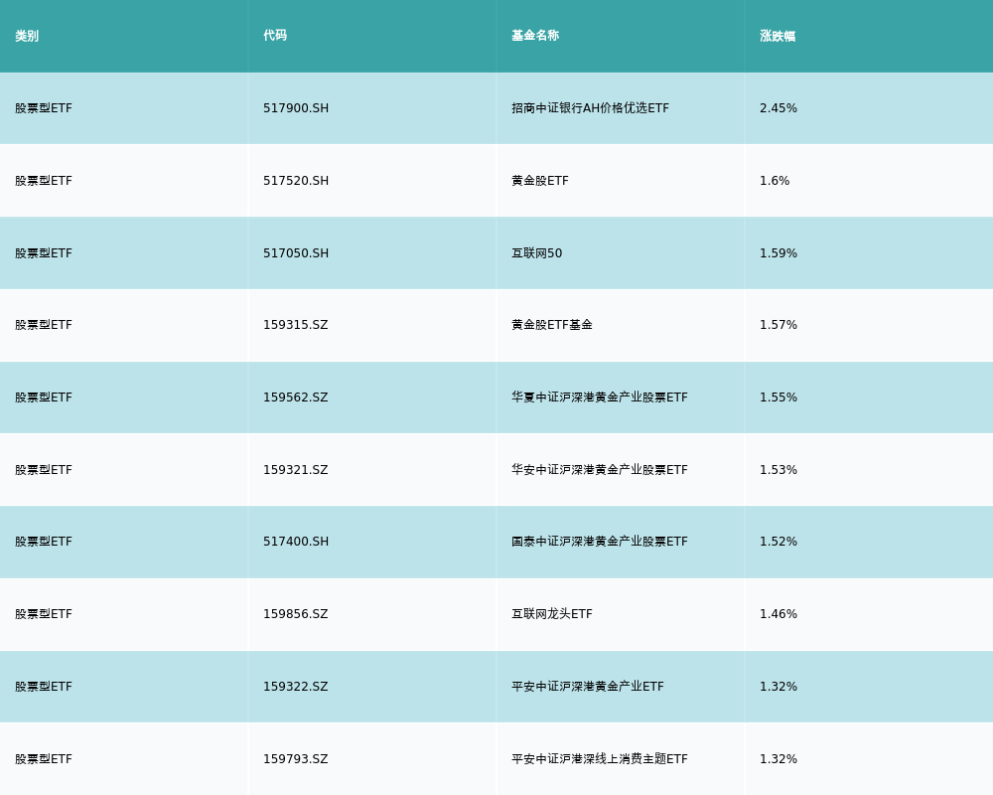Click fund name 互联网50

click(x=537, y=253)
